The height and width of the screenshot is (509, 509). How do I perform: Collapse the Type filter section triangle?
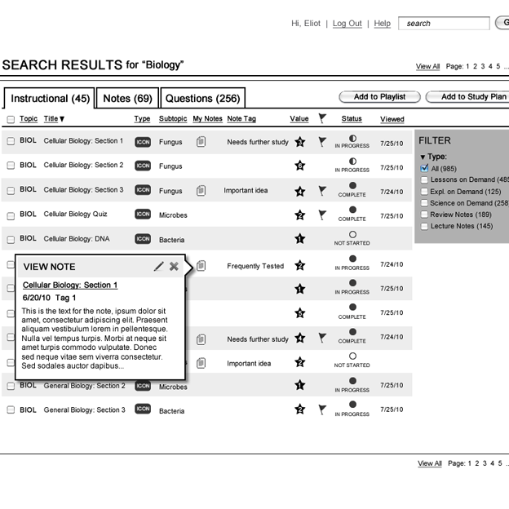pos(423,157)
